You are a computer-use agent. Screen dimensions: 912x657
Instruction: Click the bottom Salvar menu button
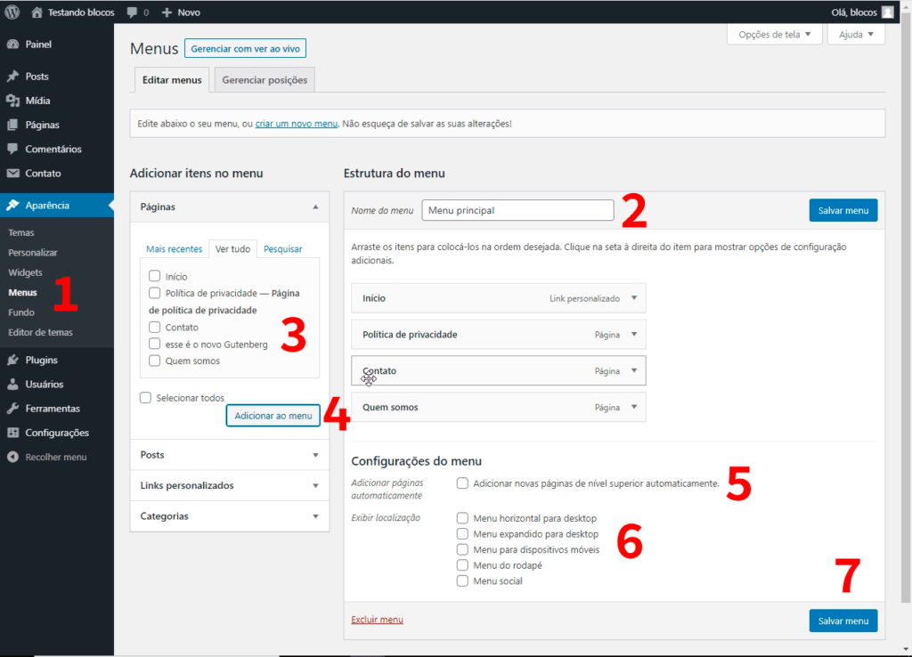click(x=843, y=621)
